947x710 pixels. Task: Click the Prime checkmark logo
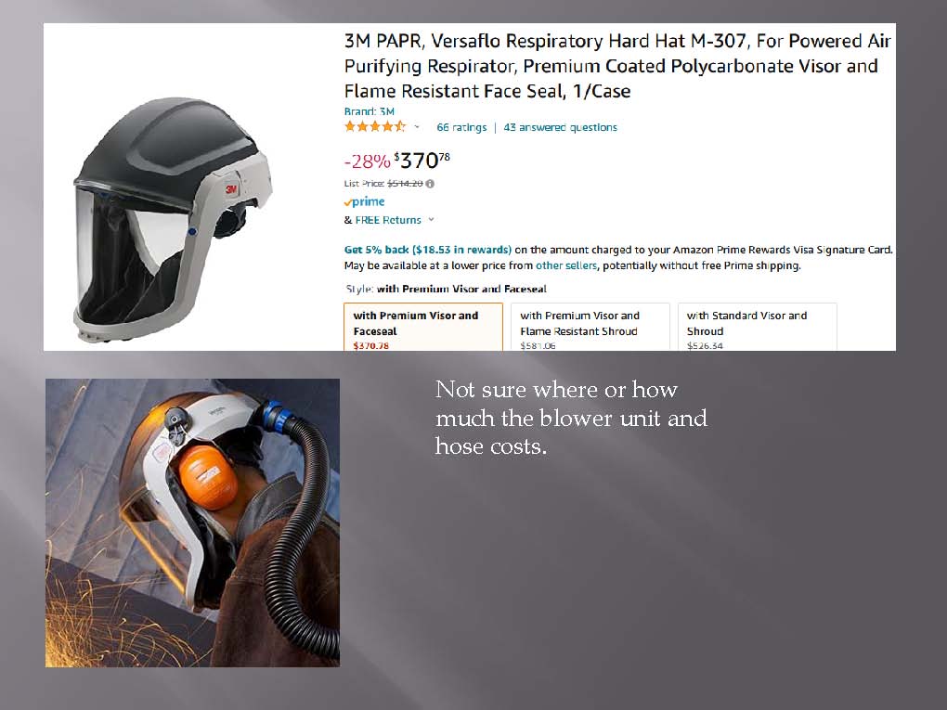tap(364, 201)
